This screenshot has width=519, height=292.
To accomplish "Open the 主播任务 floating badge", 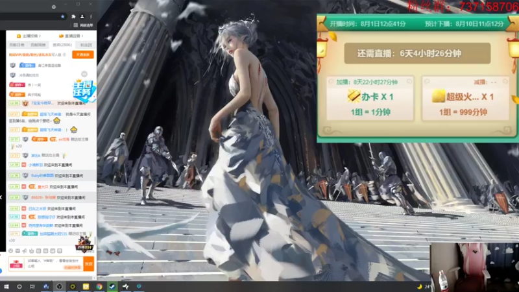I will point(84,90).
